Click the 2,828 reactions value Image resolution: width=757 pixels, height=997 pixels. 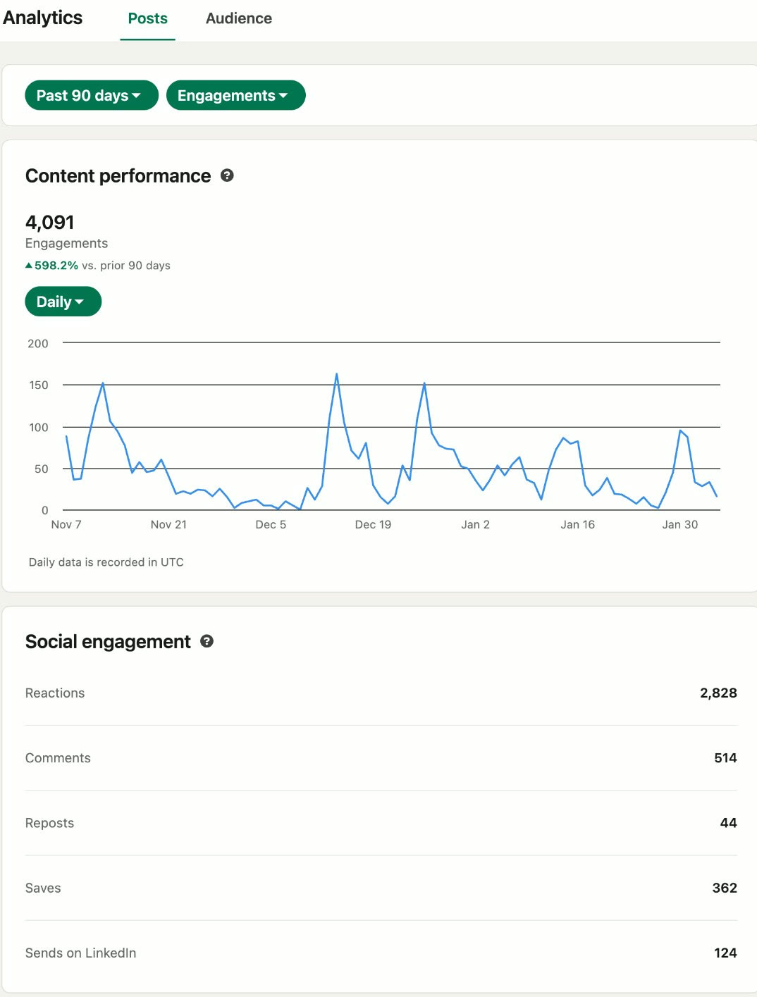tap(718, 693)
